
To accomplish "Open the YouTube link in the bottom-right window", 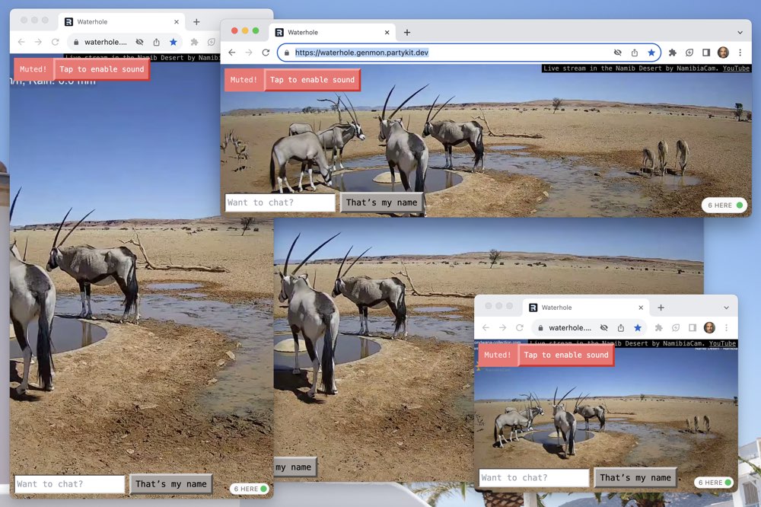I will pos(722,343).
